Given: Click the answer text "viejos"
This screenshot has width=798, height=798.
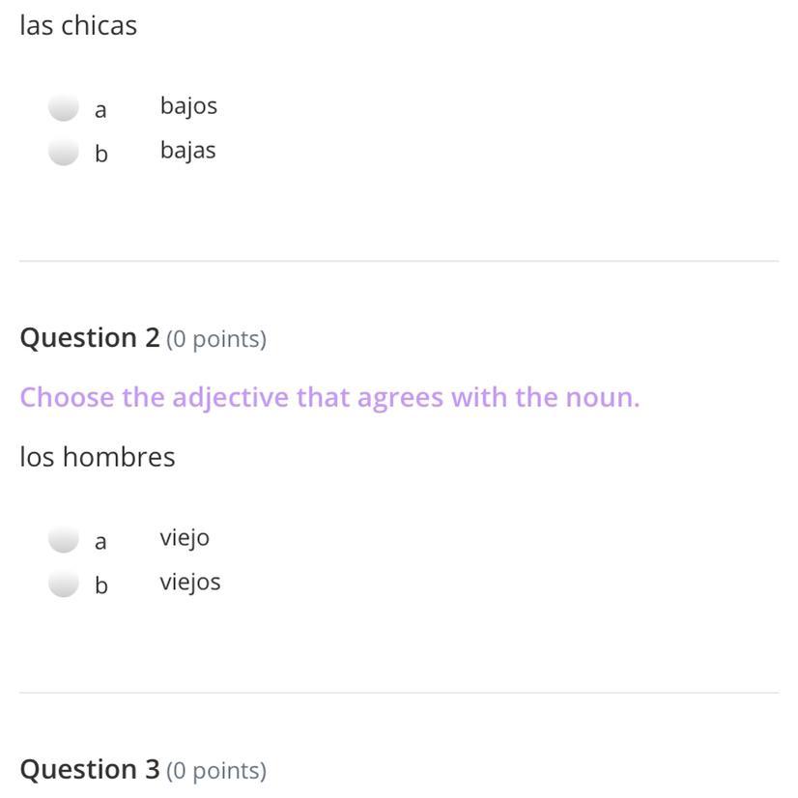Looking at the screenshot, I should point(190,582).
